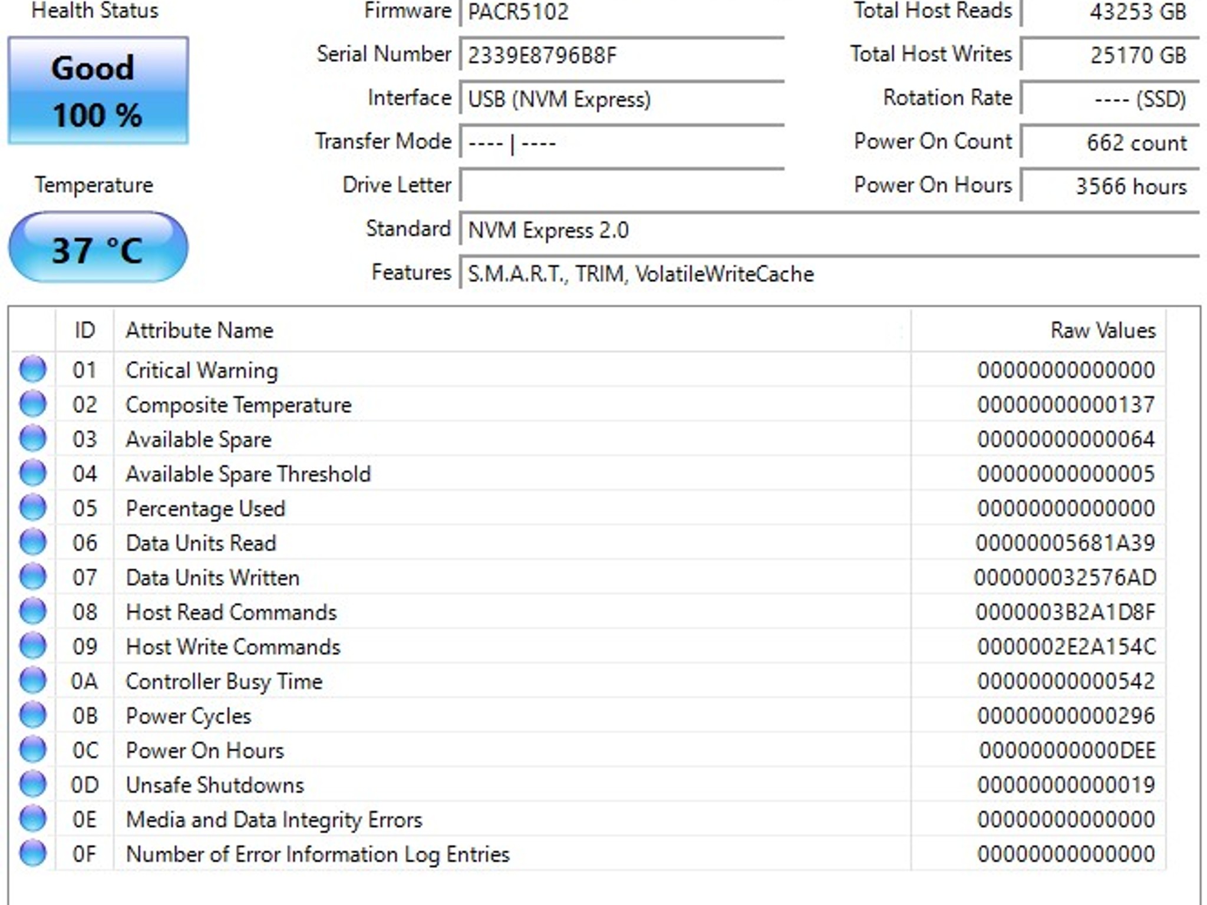Click the raw value 0000000000064
Image resolution: width=1207 pixels, height=905 pixels.
coord(1066,440)
